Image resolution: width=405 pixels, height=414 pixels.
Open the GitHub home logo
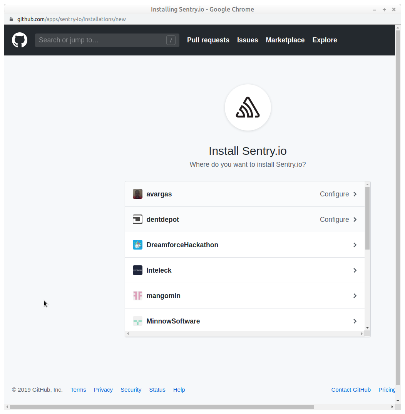pyautogui.click(x=20, y=40)
